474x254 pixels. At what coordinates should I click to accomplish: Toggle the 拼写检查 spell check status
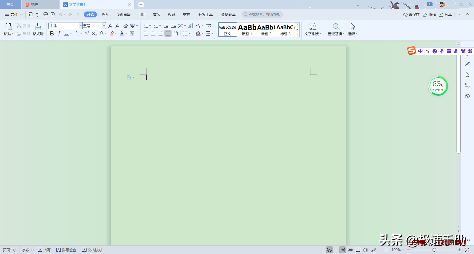tap(66, 250)
